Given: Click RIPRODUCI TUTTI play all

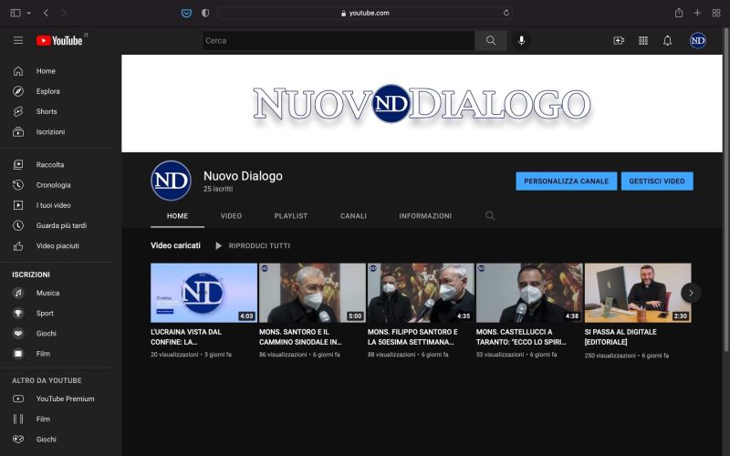Looking at the screenshot, I should [x=253, y=245].
